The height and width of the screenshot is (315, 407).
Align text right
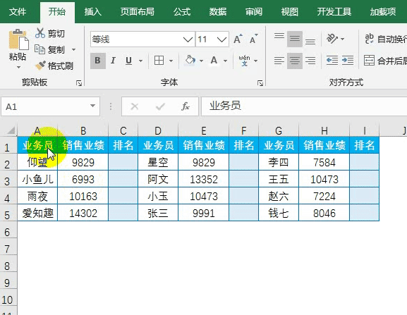pos(310,61)
